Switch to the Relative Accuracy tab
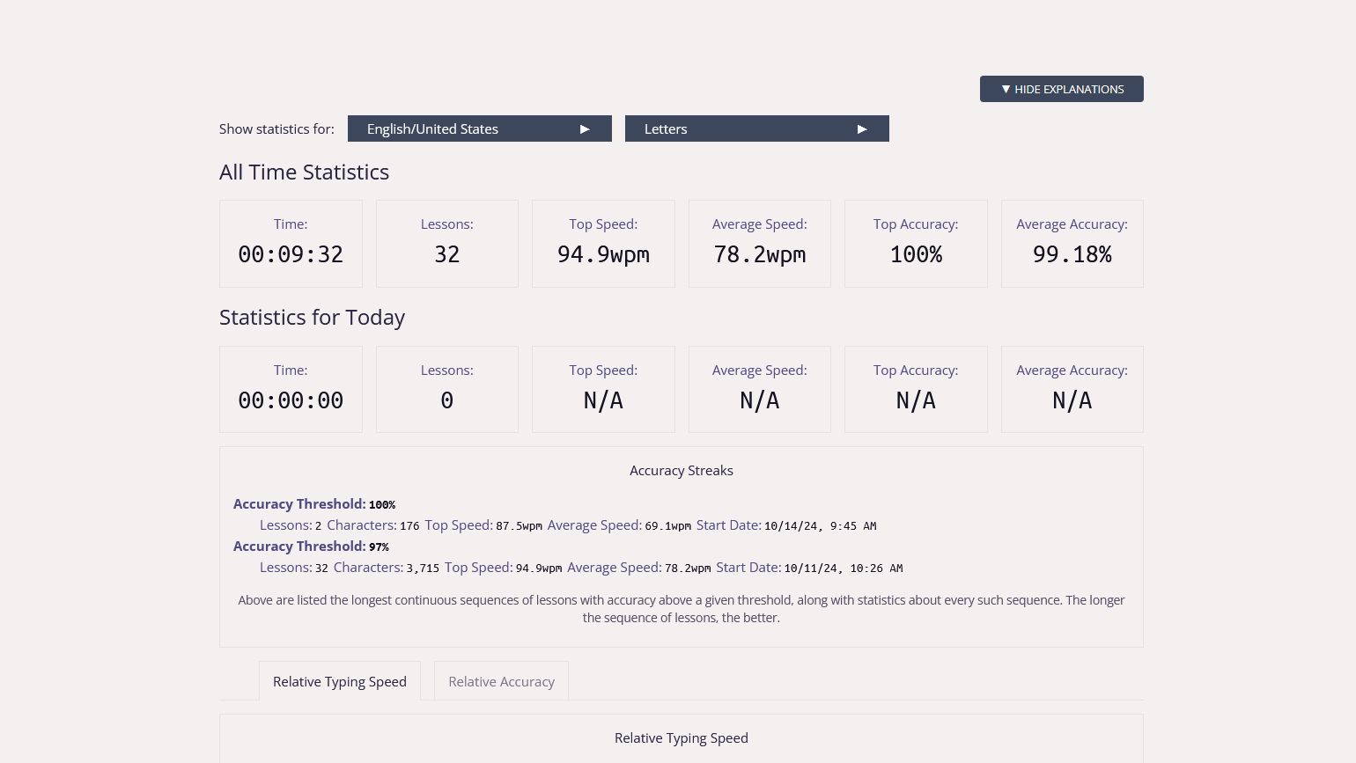Viewport: 1356px width, 763px height. 501,681
